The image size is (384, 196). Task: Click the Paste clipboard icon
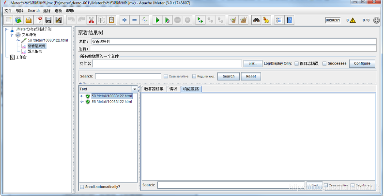pos(111,20)
